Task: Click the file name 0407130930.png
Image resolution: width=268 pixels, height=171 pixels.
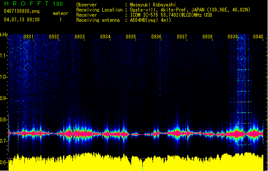Action: pos(22,11)
